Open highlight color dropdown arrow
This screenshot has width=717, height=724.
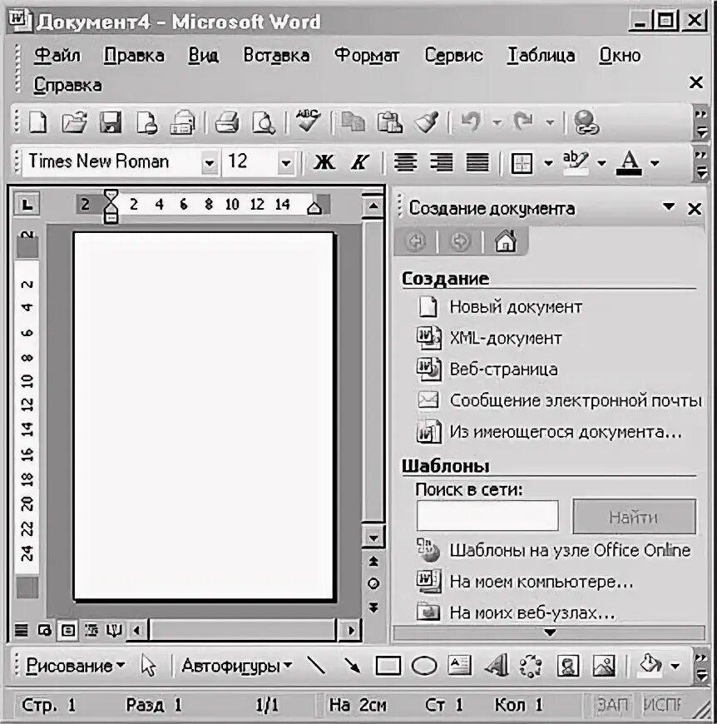[x=601, y=162]
